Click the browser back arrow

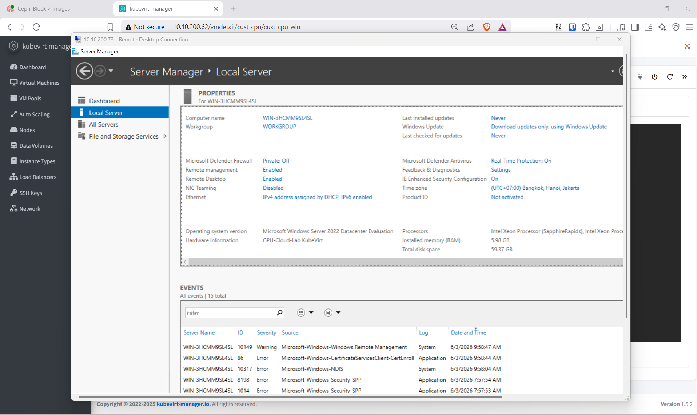point(10,27)
